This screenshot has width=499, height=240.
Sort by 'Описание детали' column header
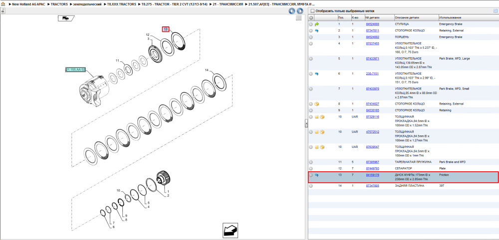[407, 18]
